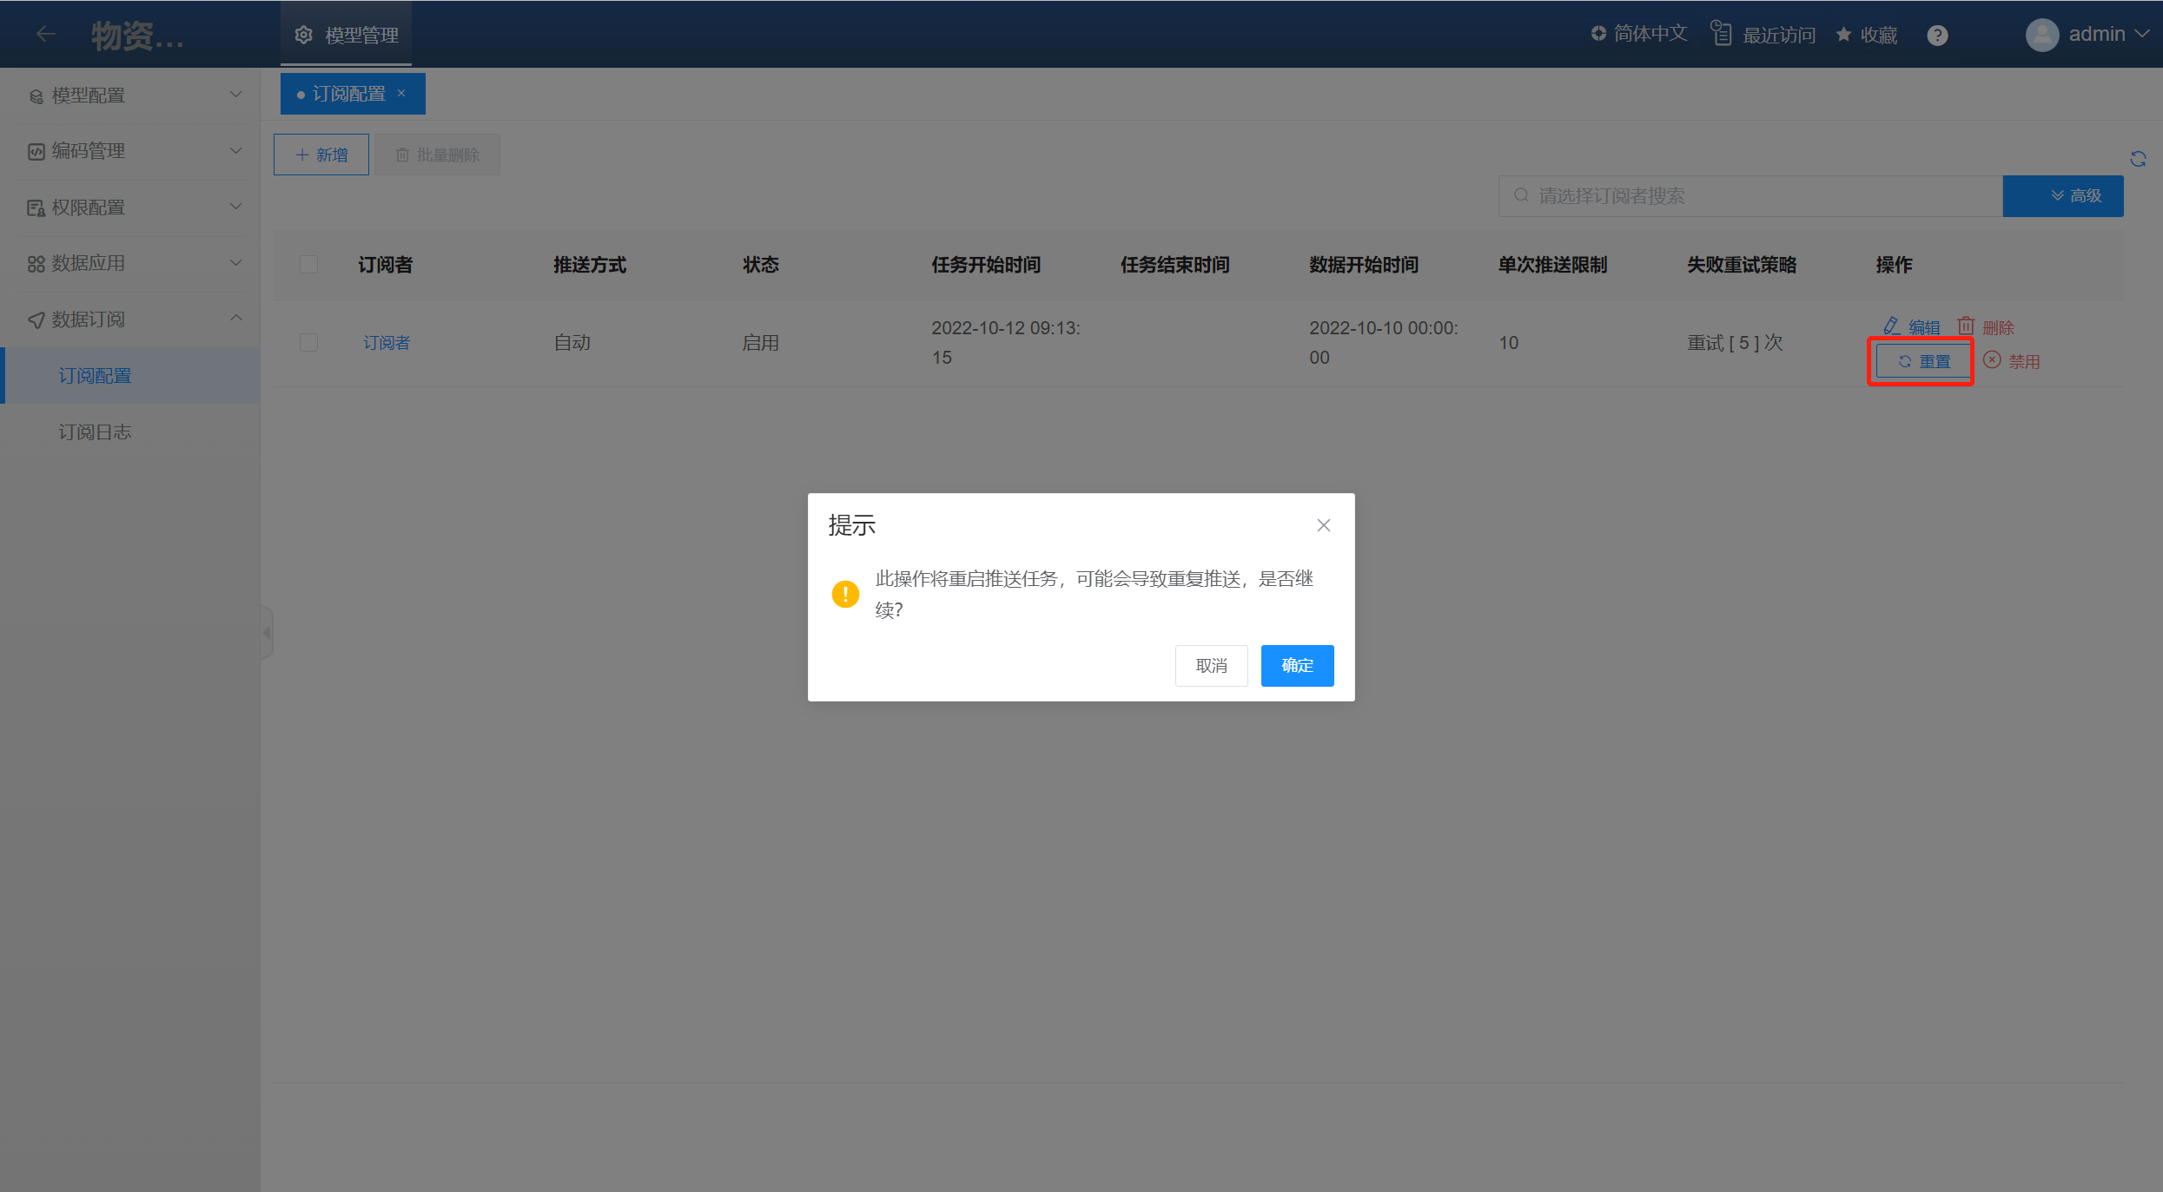The height and width of the screenshot is (1192, 2163).
Task: Open 订阅日志 in the sidebar
Action: click(130, 431)
